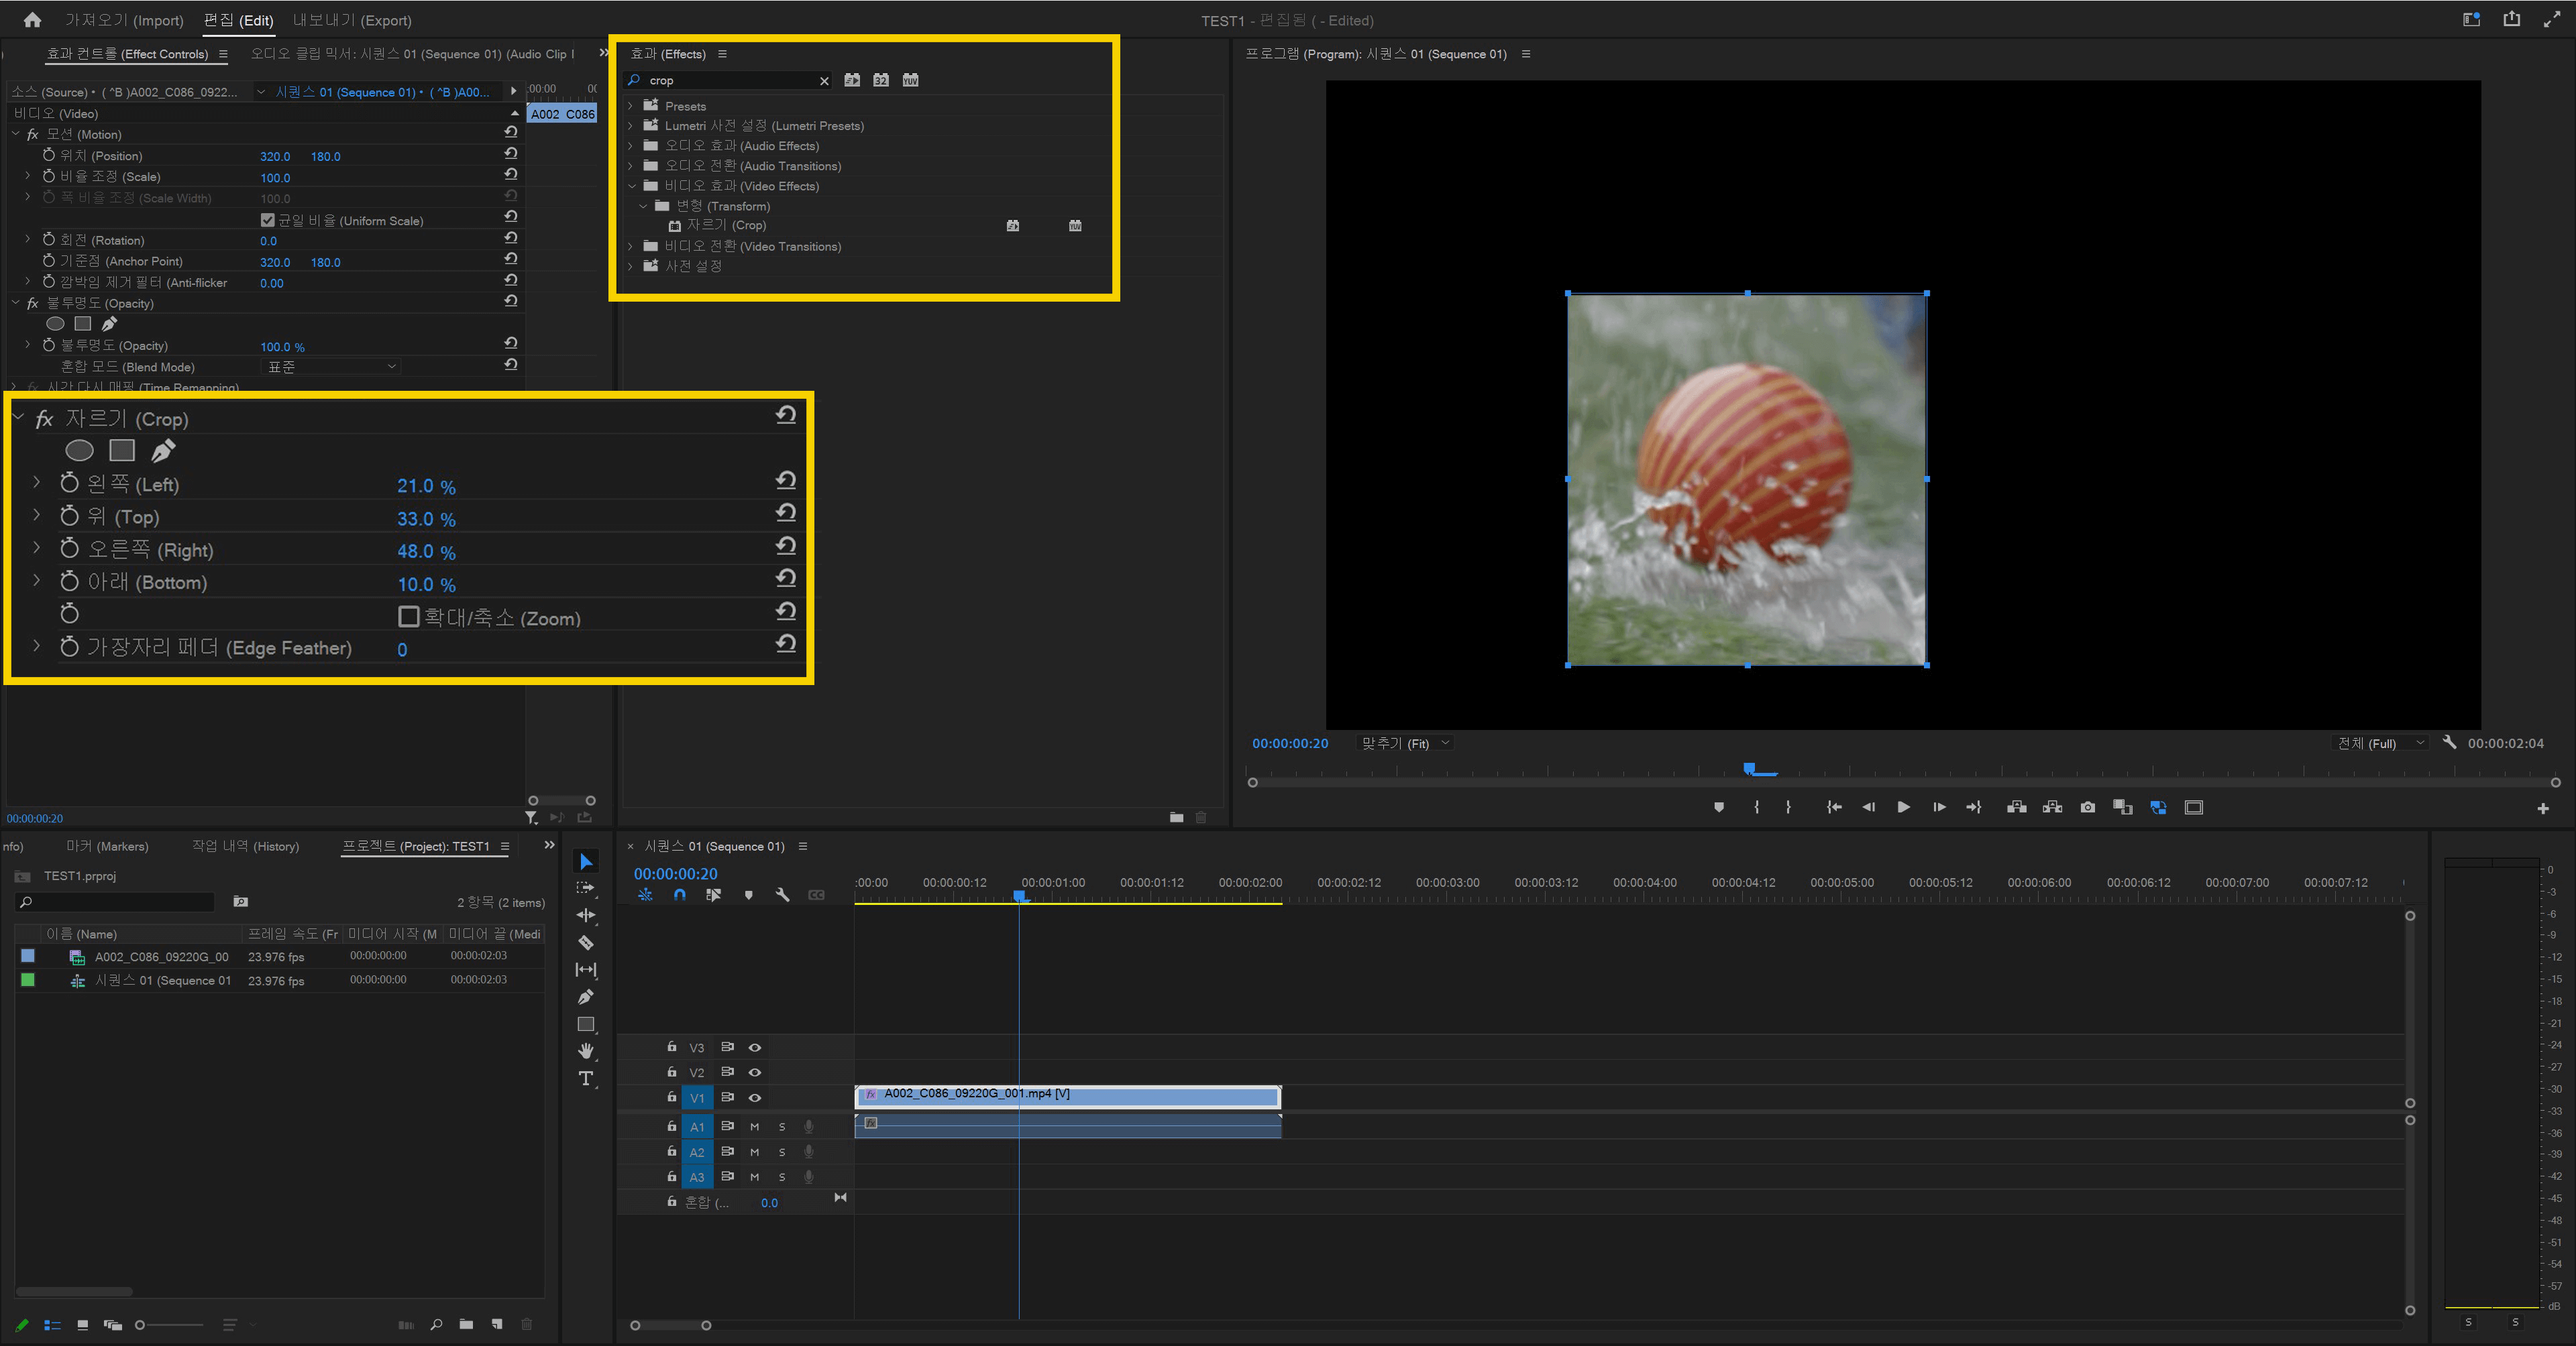
Task: Hide track V2 with its eye icon
Action: 755,1073
